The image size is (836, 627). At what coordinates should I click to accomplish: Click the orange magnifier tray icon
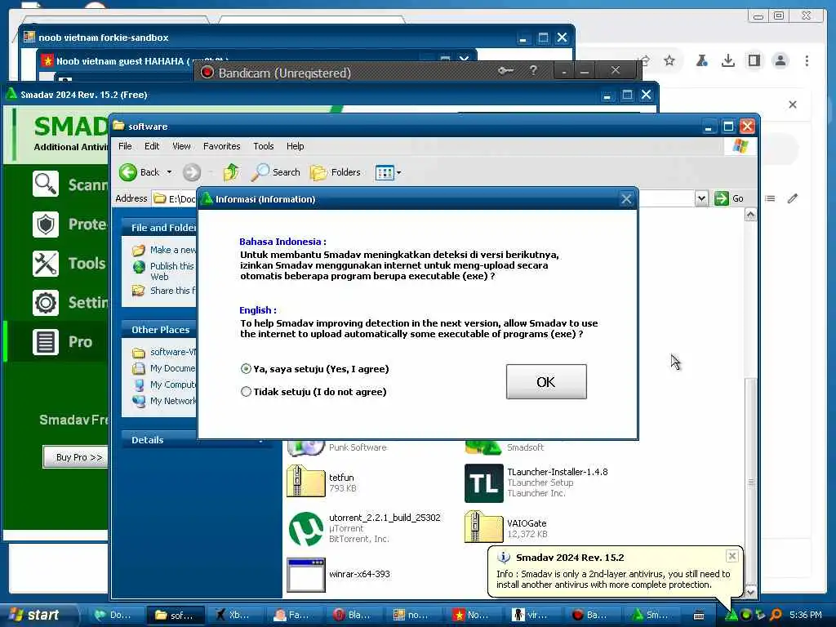tap(776, 615)
